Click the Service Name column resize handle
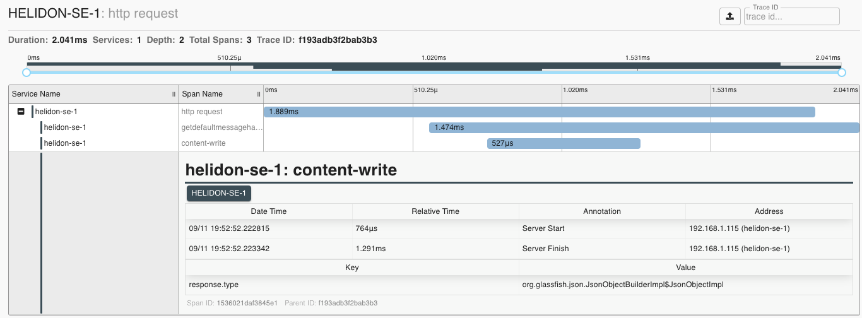The image size is (862, 318). (x=174, y=94)
